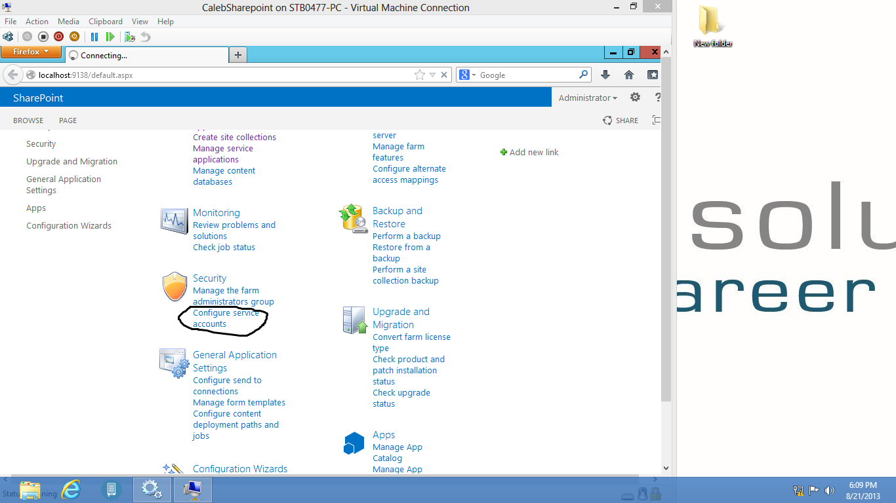Viewport: 896px width, 503px height.
Task: Open Check job status link
Action: click(x=224, y=248)
